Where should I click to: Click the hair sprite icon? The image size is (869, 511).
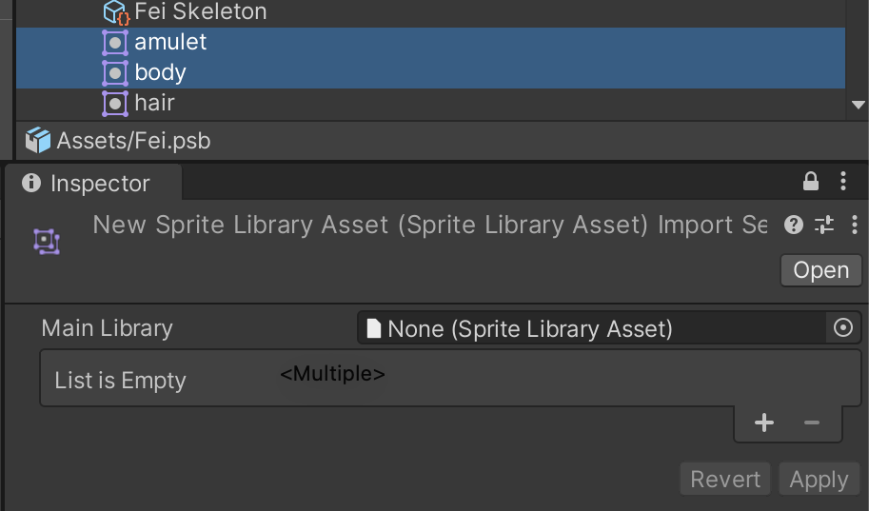pyautogui.click(x=115, y=103)
